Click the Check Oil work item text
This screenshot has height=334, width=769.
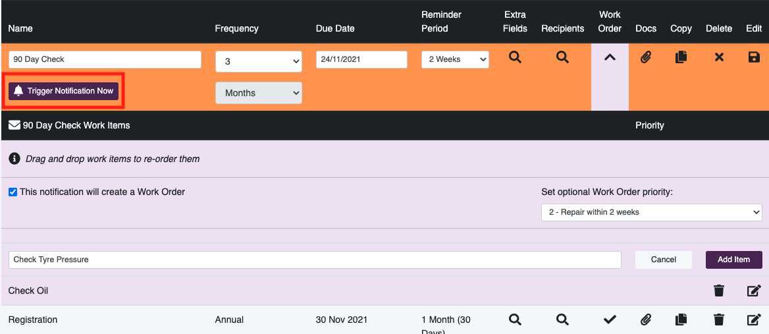click(28, 291)
